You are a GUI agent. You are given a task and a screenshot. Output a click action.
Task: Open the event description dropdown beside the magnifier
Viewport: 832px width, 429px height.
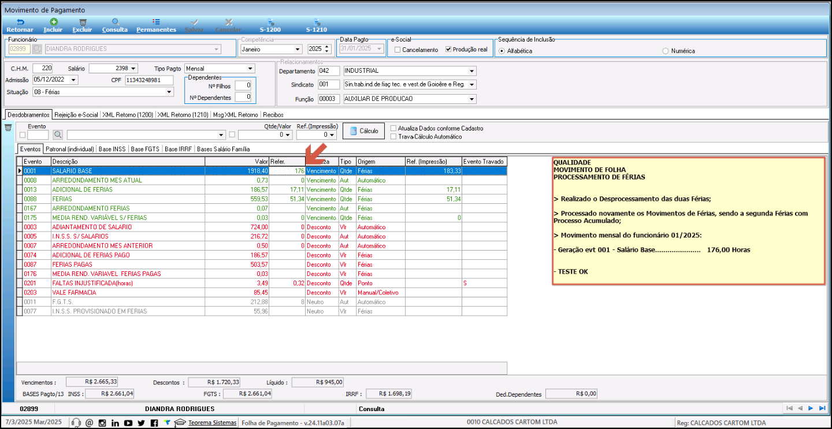pos(221,135)
